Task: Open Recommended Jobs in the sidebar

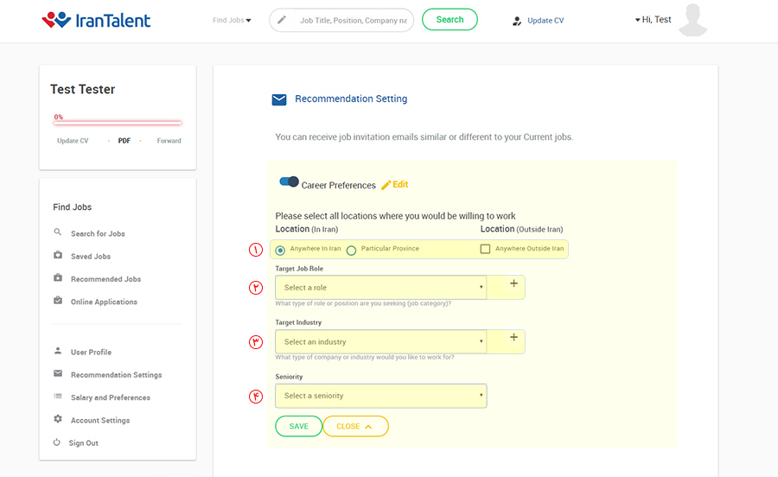Action: [x=105, y=279]
